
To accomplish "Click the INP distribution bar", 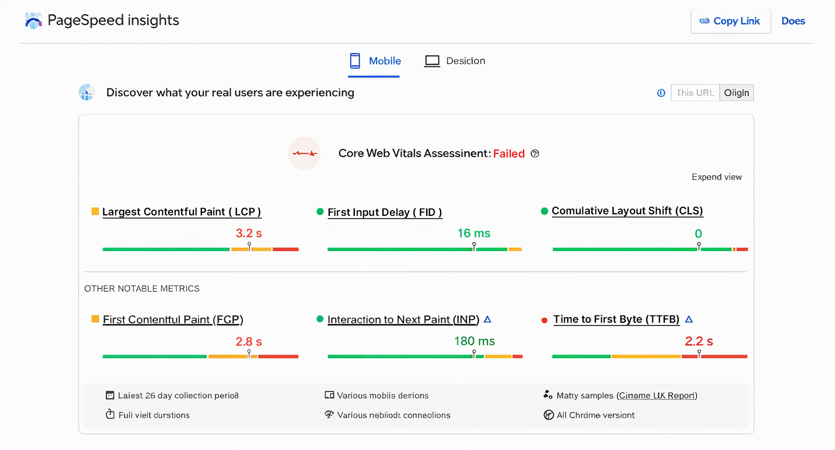I will click(x=425, y=357).
